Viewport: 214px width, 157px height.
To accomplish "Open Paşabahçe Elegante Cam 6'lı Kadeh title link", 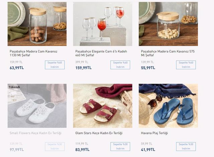I will point(101,53).
